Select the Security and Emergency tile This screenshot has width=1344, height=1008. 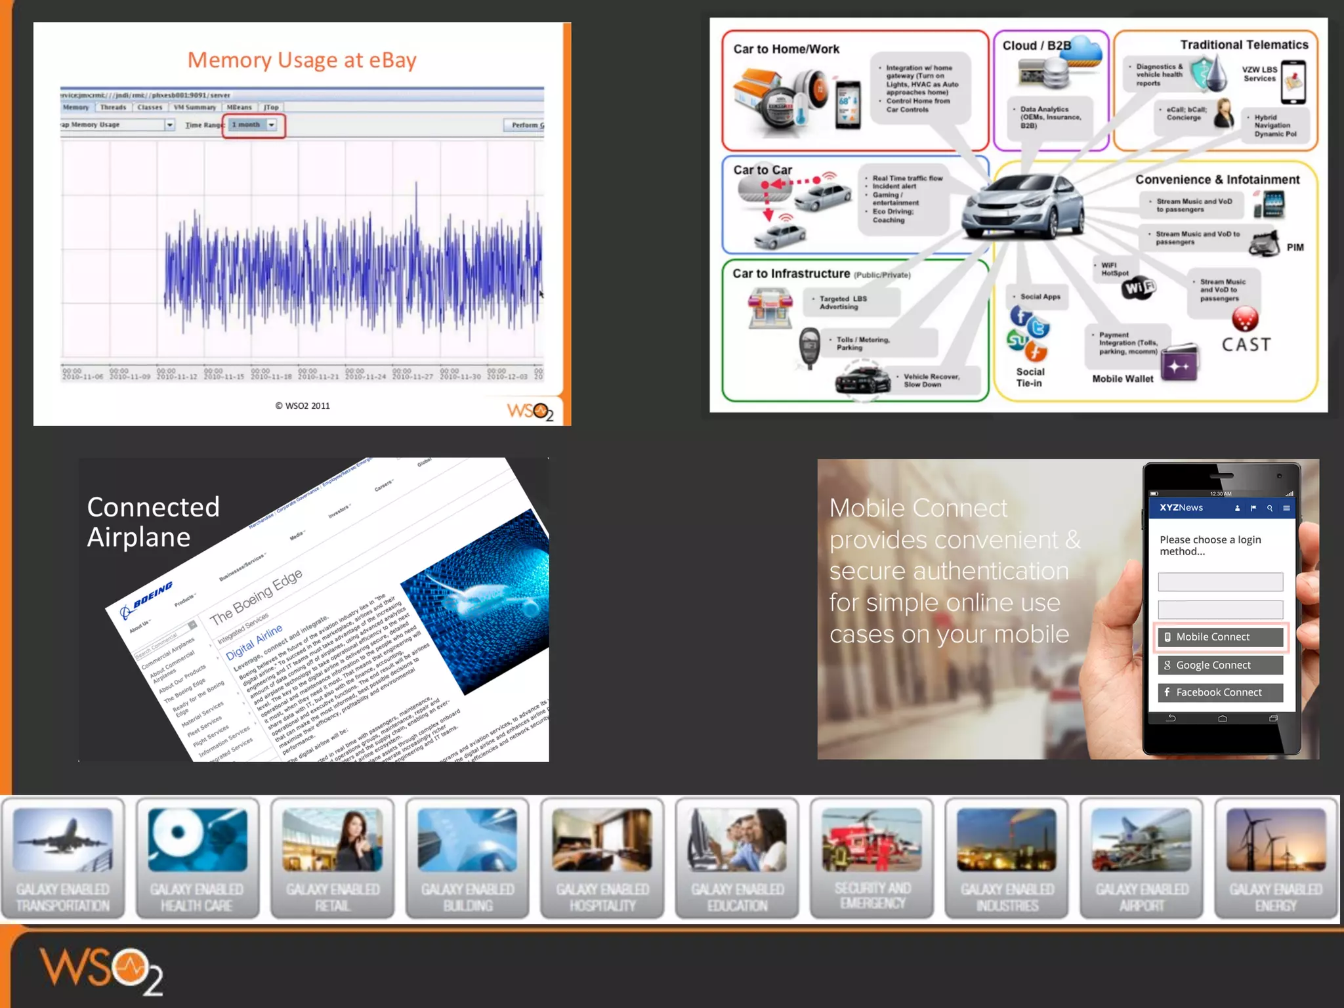pos(872,857)
